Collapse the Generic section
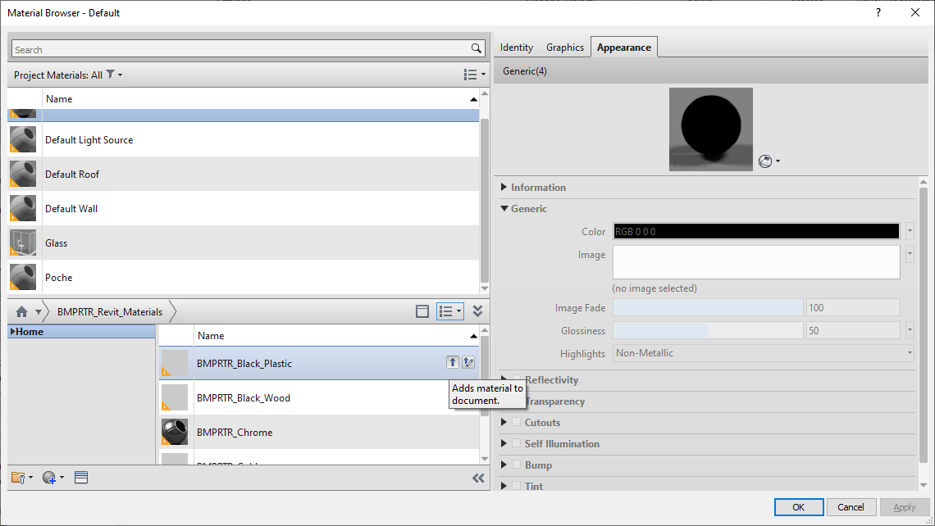The image size is (935, 526). pyautogui.click(x=504, y=208)
